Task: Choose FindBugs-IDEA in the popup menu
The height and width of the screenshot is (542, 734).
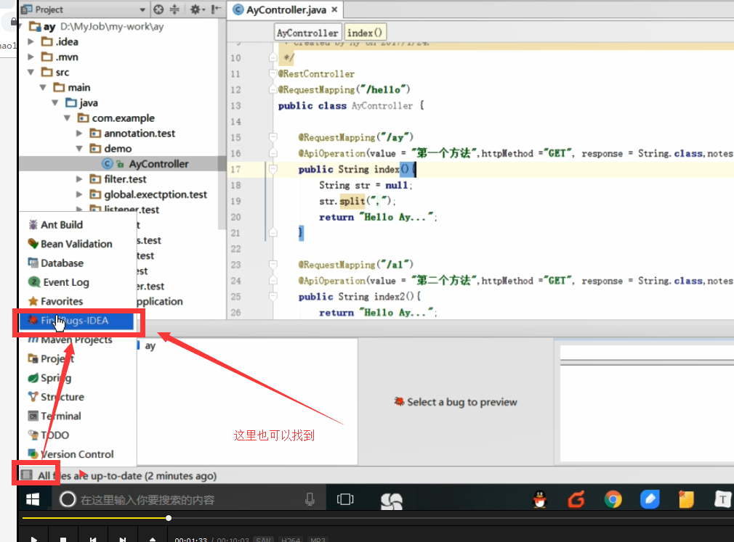Action: click(77, 321)
